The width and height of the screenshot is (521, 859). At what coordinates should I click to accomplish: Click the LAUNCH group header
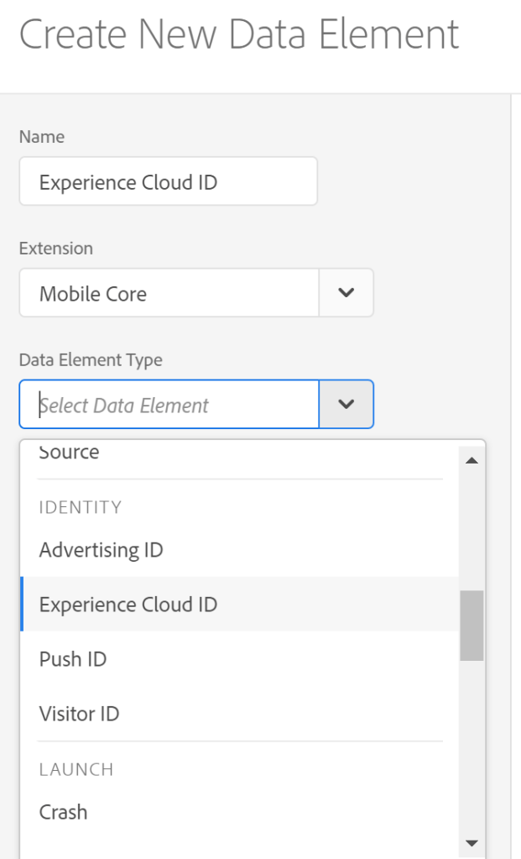[76, 769]
